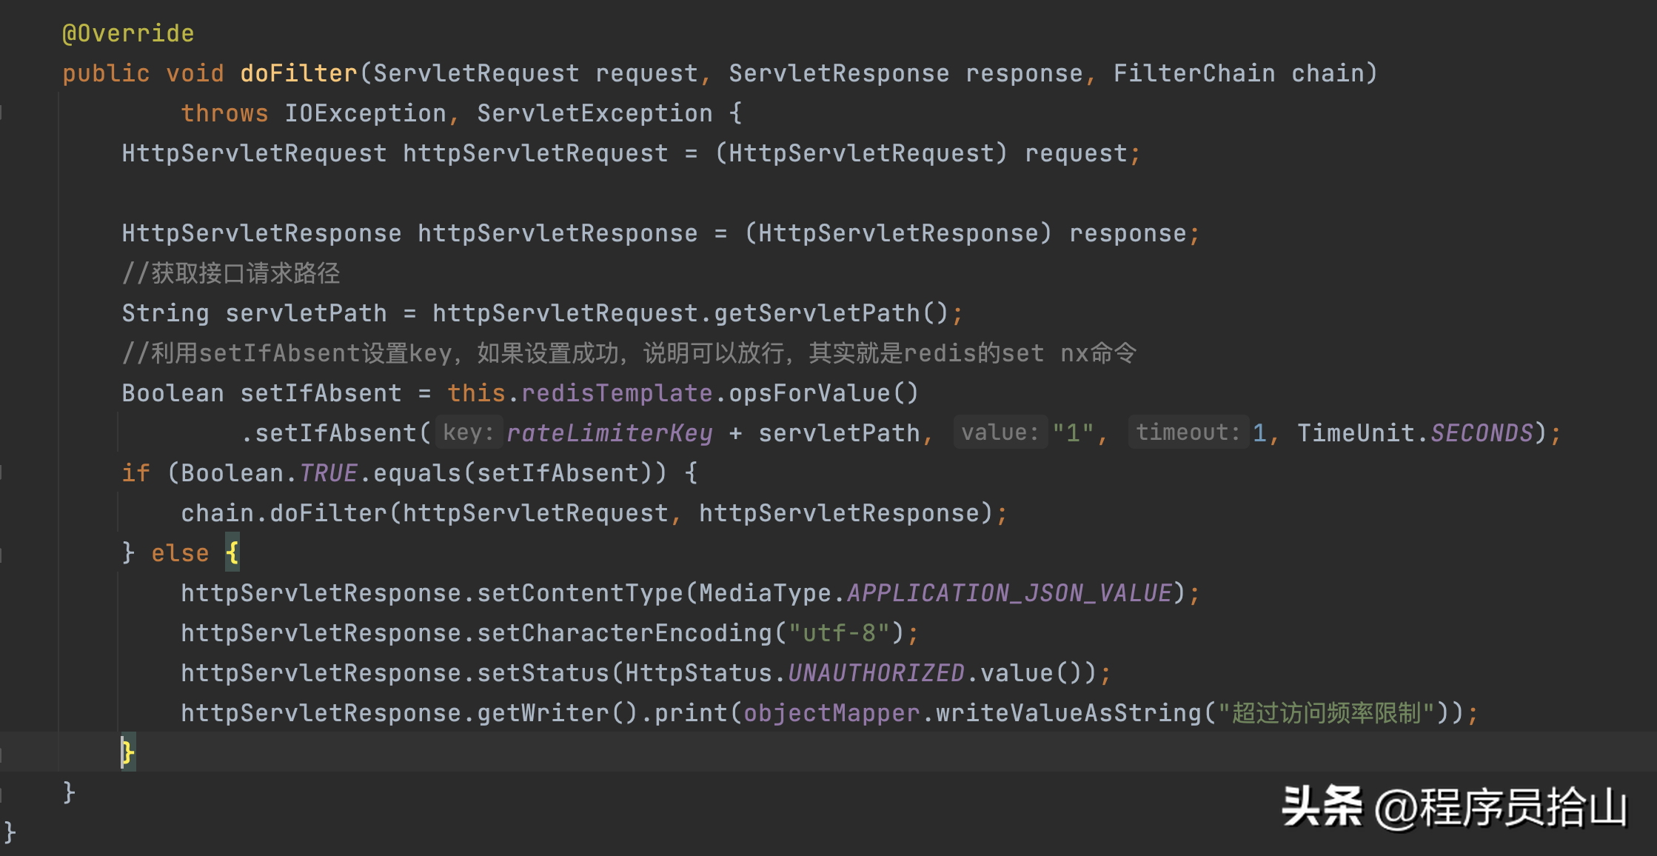Click the Boolean.TRUE constant in if condition

(328, 472)
